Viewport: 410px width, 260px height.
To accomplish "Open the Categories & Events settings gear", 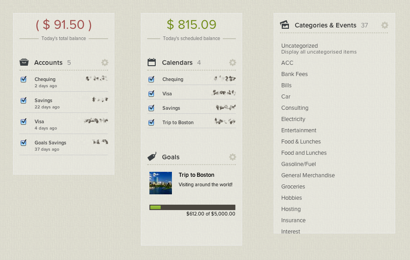I will coord(384,25).
